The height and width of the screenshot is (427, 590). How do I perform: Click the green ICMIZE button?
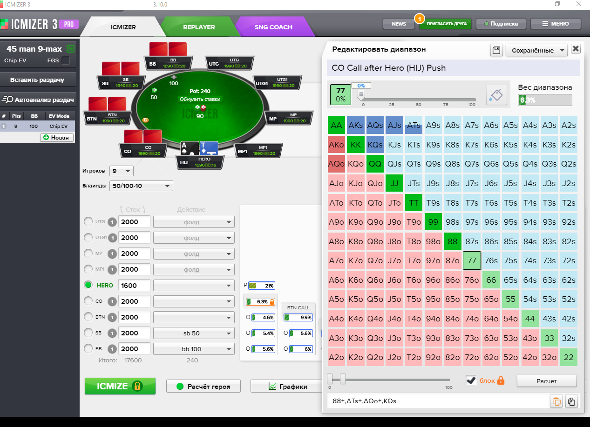pos(120,386)
